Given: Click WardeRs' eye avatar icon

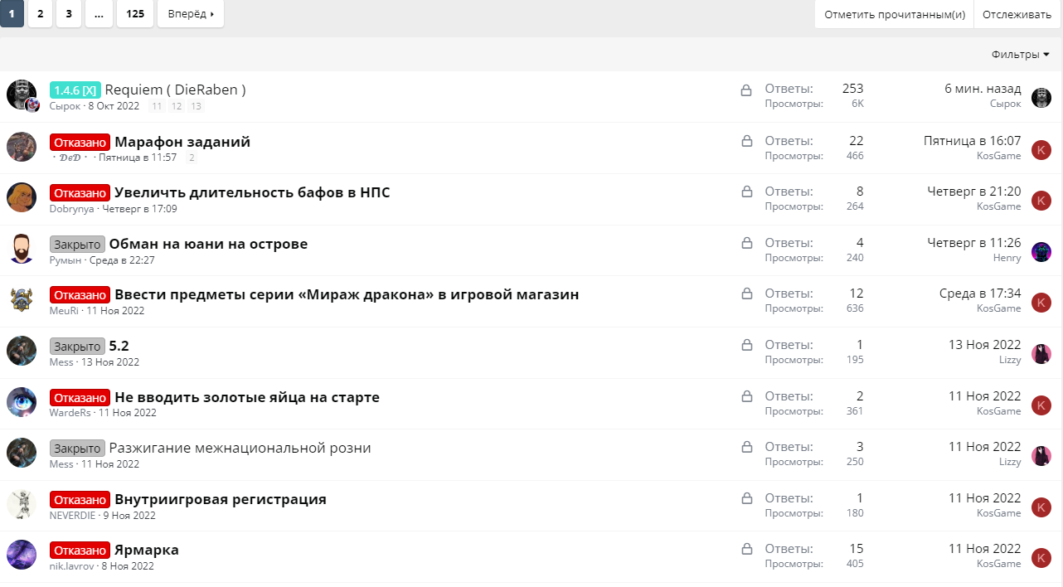Looking at the screenshot, I should 22,402.
